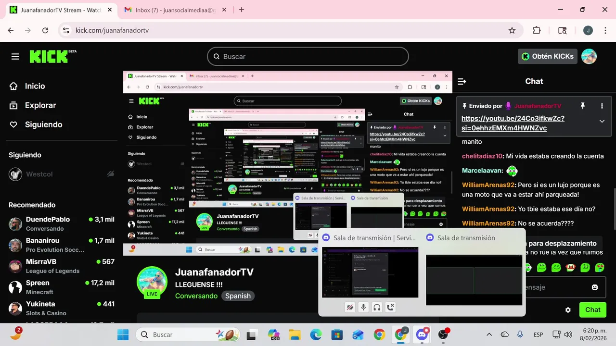
Task: Bookmark this page with star icon
Action: (x=512, y=30)
